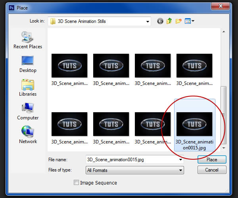Open Network in the sidebar
This screenshot has width=238, height=198.
tap(28, 135)
